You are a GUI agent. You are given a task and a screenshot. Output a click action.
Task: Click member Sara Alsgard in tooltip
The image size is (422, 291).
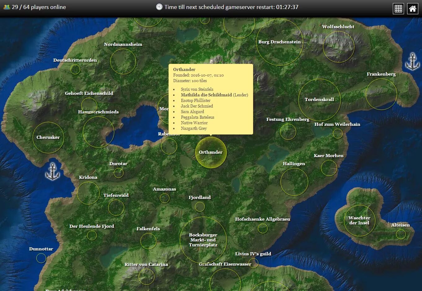(x=192, y=112)
